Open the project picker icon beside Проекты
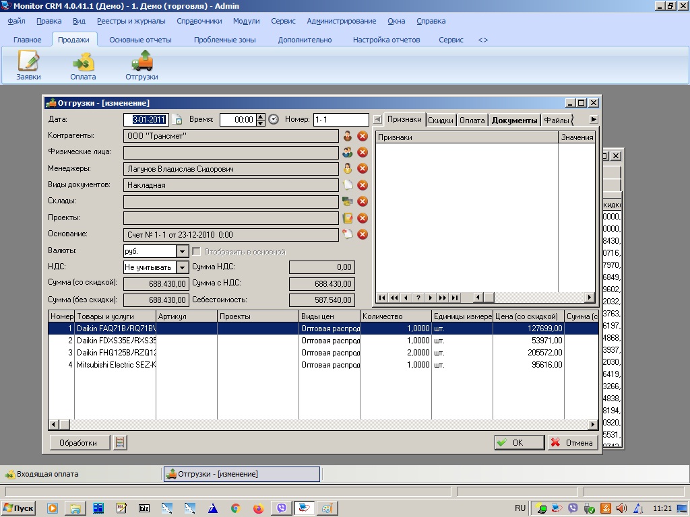The width and height of the screenshot is (690, 517). click(347, 217)
